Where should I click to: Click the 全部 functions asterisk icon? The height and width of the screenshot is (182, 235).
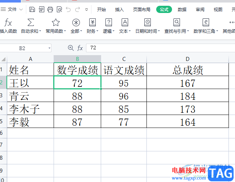click(76, 22)
